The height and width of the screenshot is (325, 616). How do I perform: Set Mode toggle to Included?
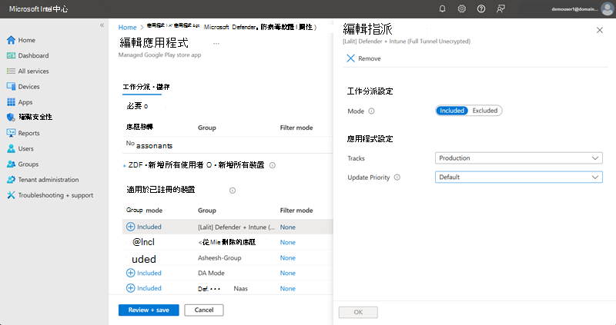(x=452, y=111)
